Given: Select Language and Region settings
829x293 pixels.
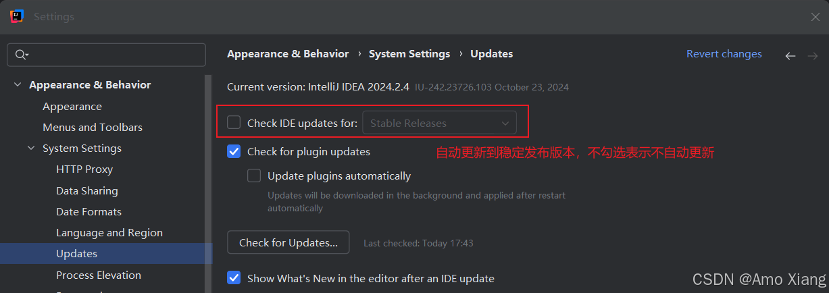Looking at the screenshot, I should [x=109, y=232].
